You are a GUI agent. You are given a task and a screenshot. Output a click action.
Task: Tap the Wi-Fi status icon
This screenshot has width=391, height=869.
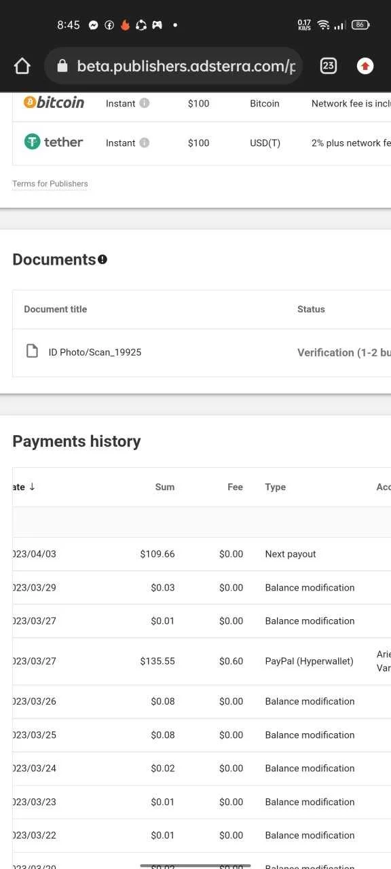click(323, 25)
